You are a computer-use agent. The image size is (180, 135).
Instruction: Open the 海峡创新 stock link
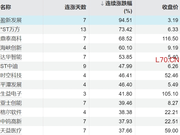11,48
